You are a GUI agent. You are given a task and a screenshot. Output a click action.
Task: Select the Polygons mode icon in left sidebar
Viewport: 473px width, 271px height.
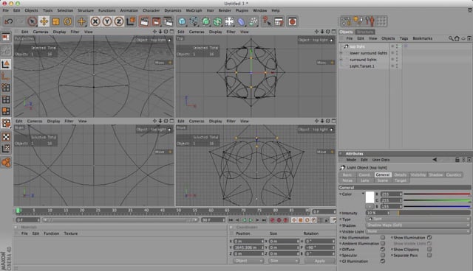point(6,111)
